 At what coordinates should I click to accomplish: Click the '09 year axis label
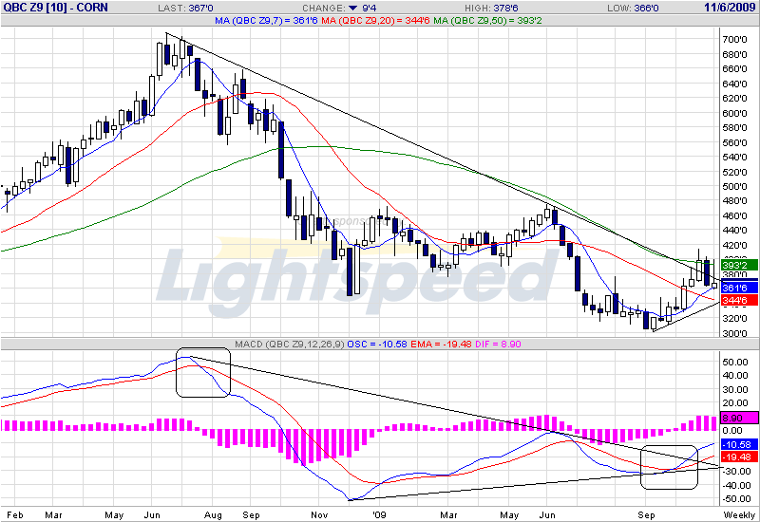point(379,514)
